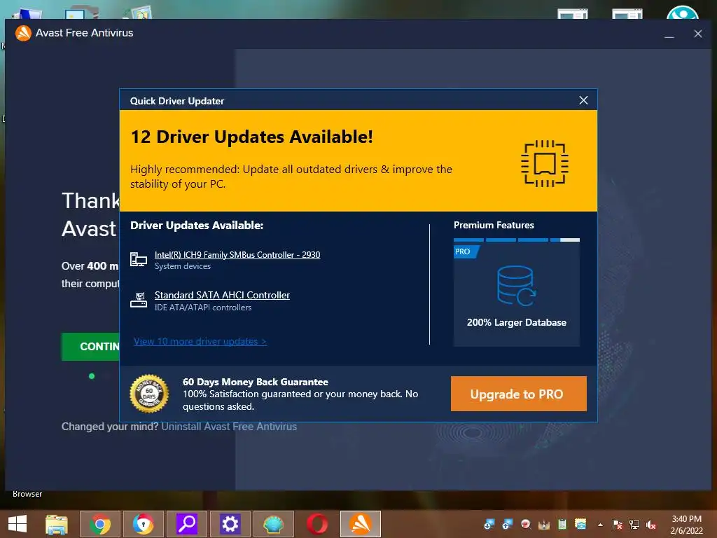Click the PRO badge on the feature card

click(465, 251)
